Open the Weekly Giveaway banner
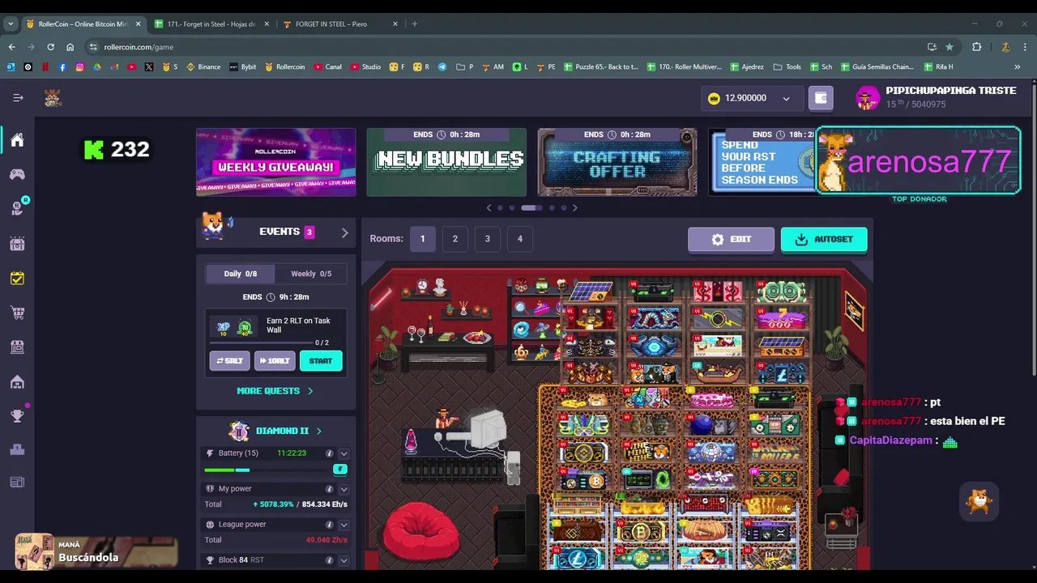 click(275, 162)
